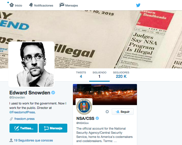This screenshot has height=145, width=182.
Task: Click the link chain icon beside freedom.press
Action: [11, 119]
